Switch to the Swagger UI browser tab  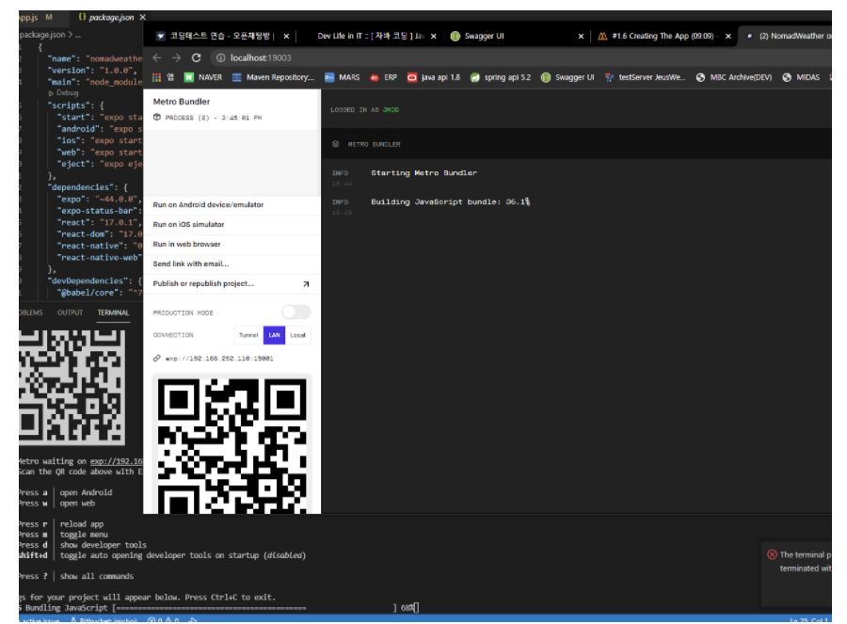point(484,36)
